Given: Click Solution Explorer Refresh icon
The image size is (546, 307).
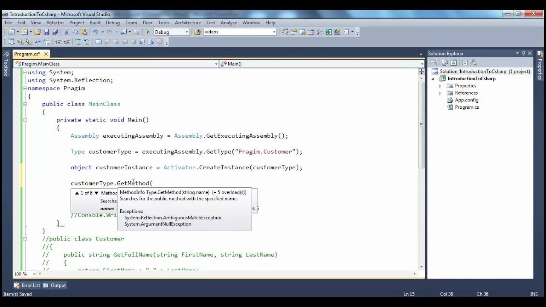Looking at the screenshot, I should pyautogui.click(x=453, y=63).
